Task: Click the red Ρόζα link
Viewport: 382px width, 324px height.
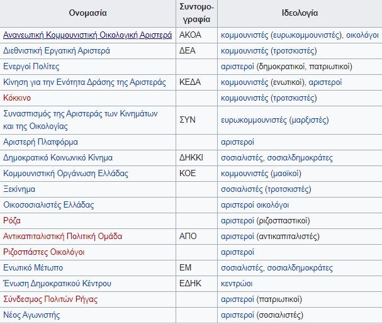Action: coord(12,220)
